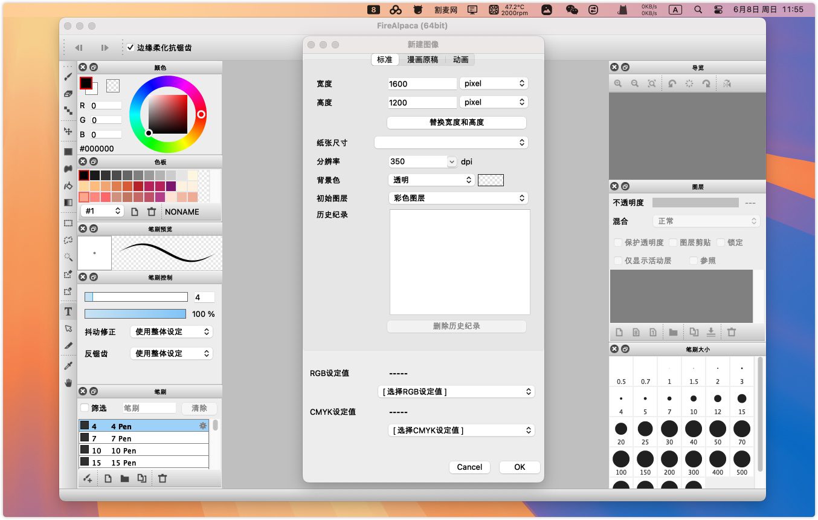The width and height of the screenshot is (818, 520).
Task: Select the Eraser tool in left toolbar
Action: 68,94
